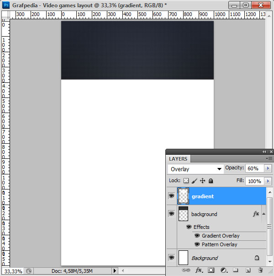Click the Pattern Overlay effect entry
Viewport: 274px width, 276px height.
pyautogui.click(x=219, y=244)
